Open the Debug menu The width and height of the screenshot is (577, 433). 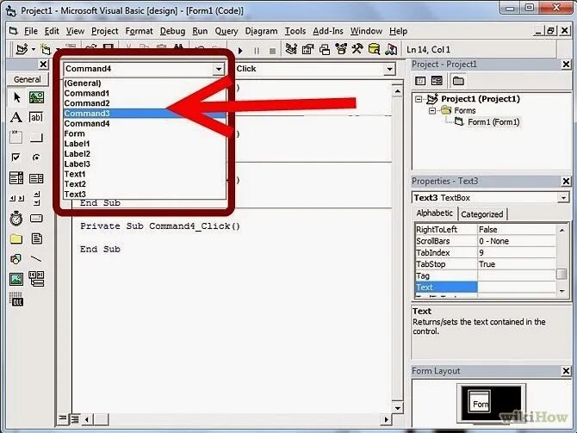click(172, 31)
